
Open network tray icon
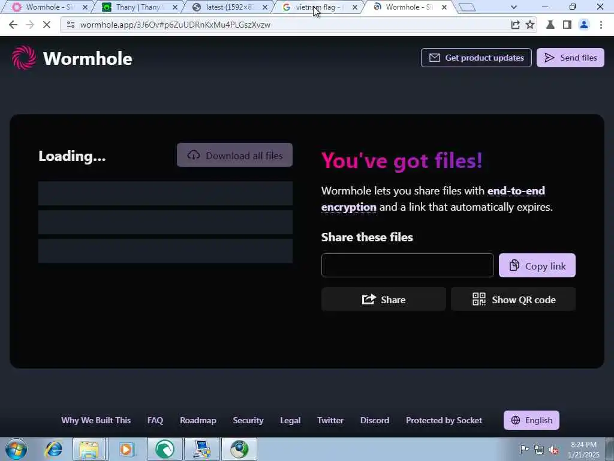click(x=539, y=450)
